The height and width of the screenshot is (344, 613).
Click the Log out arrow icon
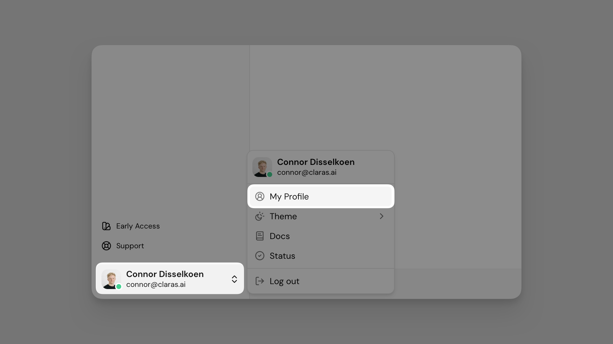(260, 281)
